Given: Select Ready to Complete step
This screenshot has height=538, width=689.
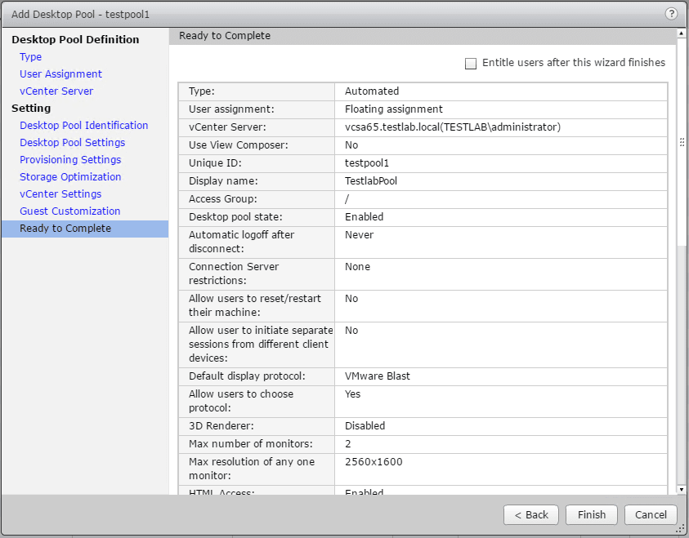Looking at the screenshot, I should [x=65, y=229].
